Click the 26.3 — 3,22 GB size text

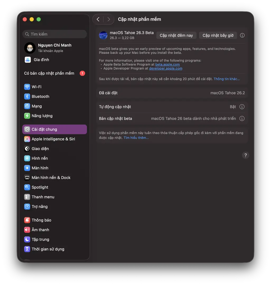coord(122,38)
